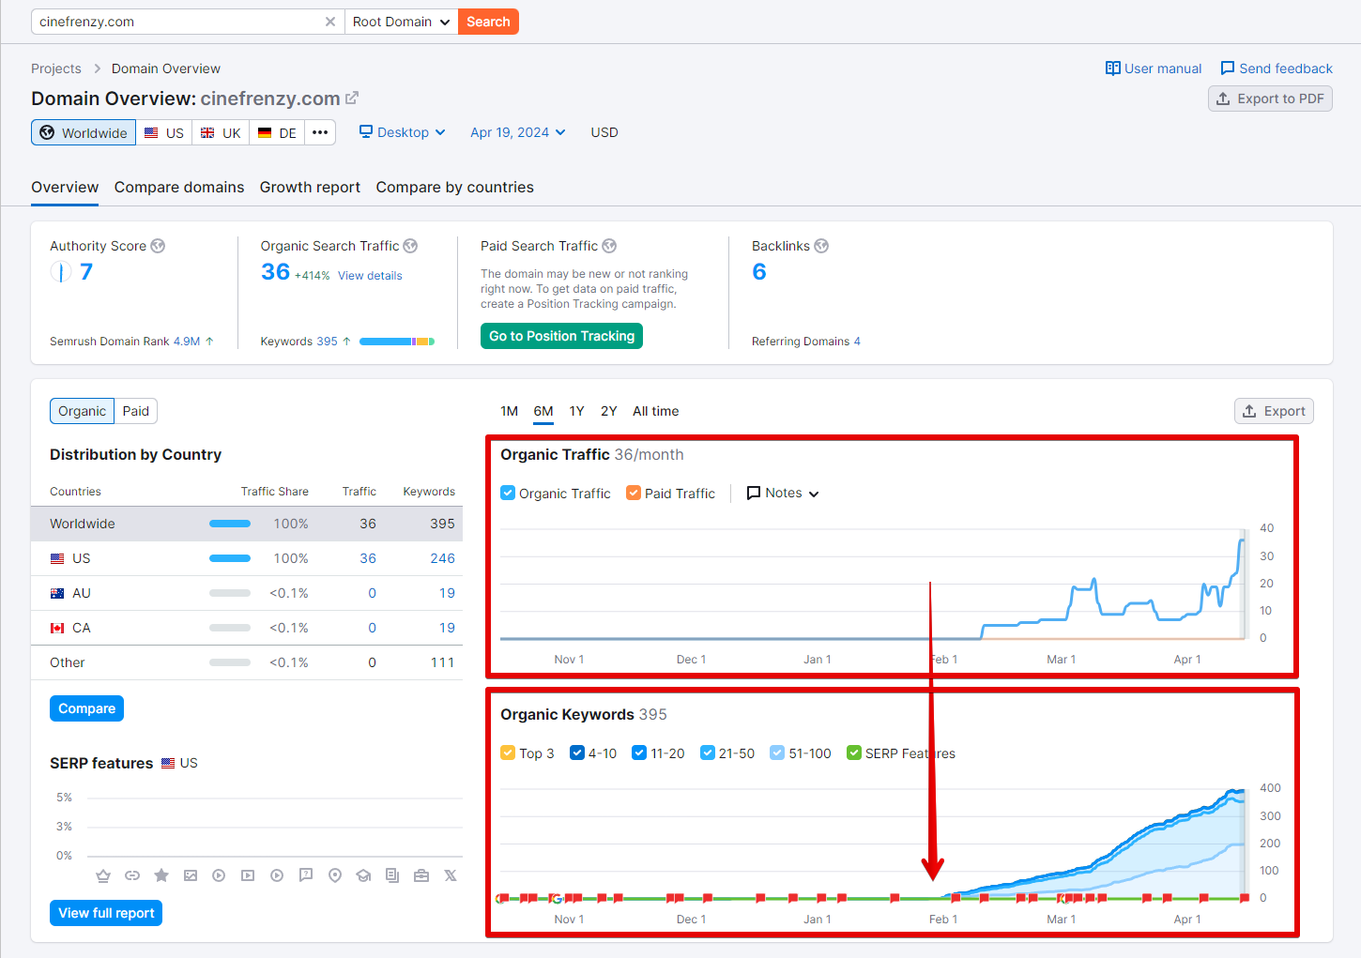Open the three-dots more countries menu
The height and width of the screenshot is (958, 1361).
320,132
